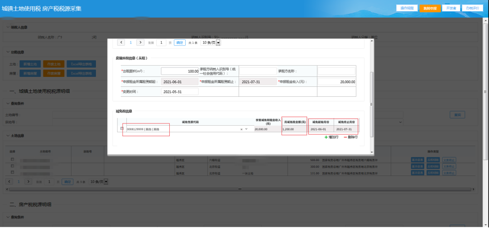Click the main page vertical scrollbar
The height and width of the screenshot is (228, 489).
coord(486,92)
